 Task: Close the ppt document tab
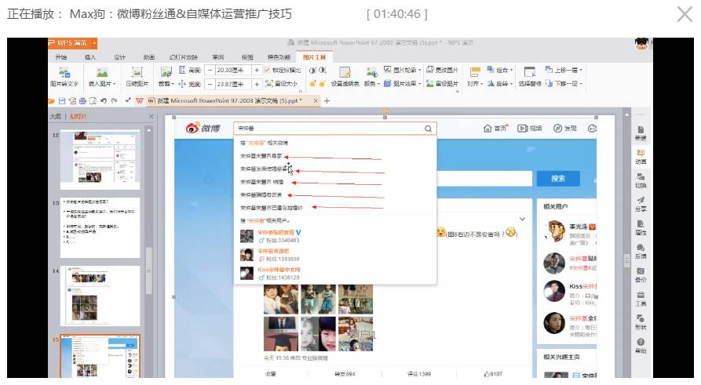pyautogui.click(x=316, y=101)
